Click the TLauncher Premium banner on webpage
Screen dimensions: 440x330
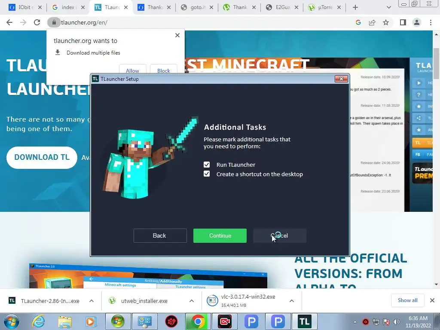pos(422,173)
